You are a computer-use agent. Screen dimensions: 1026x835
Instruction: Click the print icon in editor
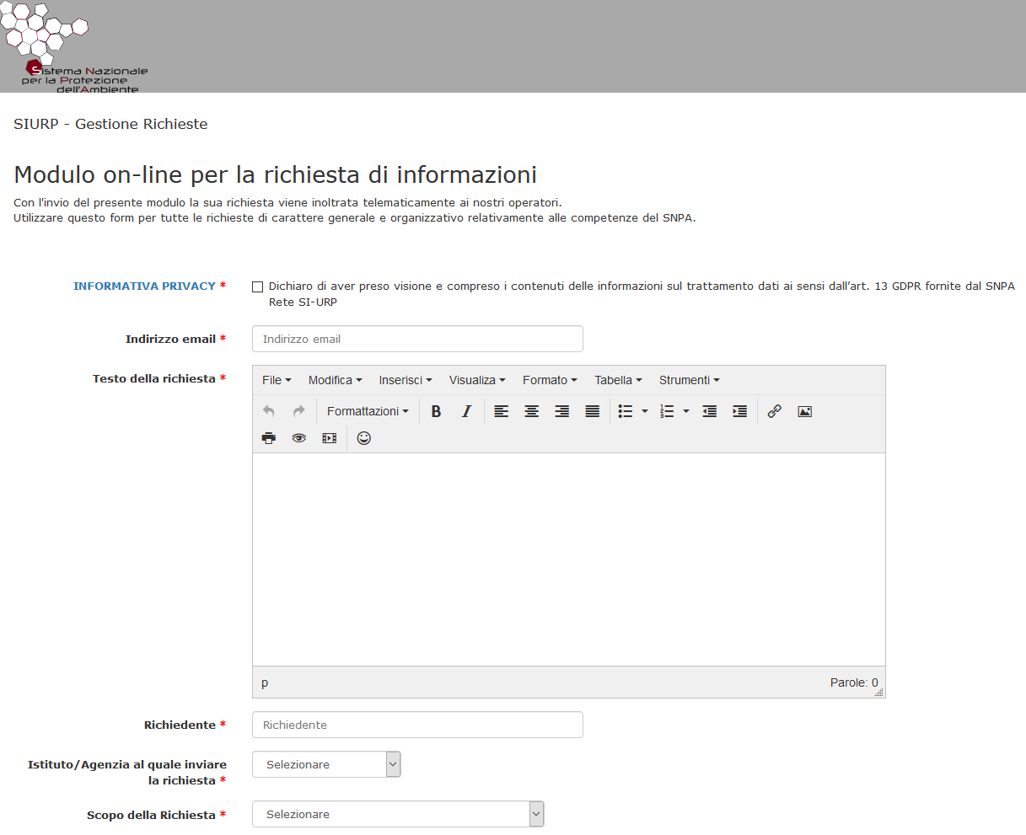pos(269,438)
